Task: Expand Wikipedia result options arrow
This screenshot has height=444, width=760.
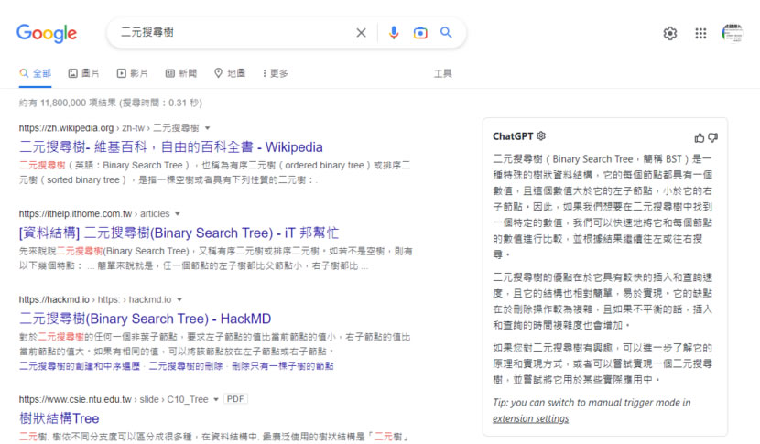Action: tap(208, 128)
